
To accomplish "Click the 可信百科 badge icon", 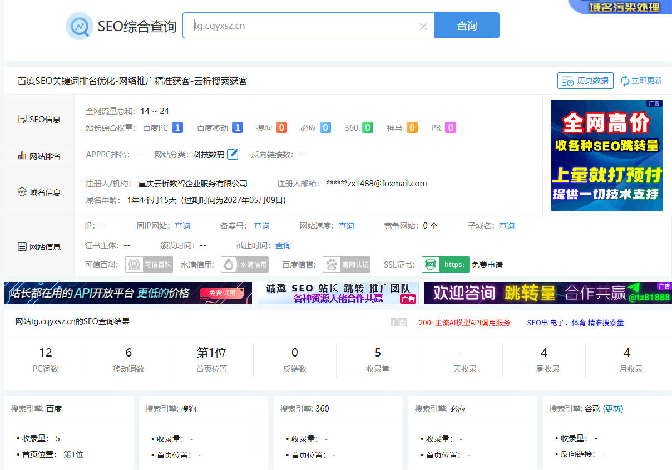I will 149,264.
